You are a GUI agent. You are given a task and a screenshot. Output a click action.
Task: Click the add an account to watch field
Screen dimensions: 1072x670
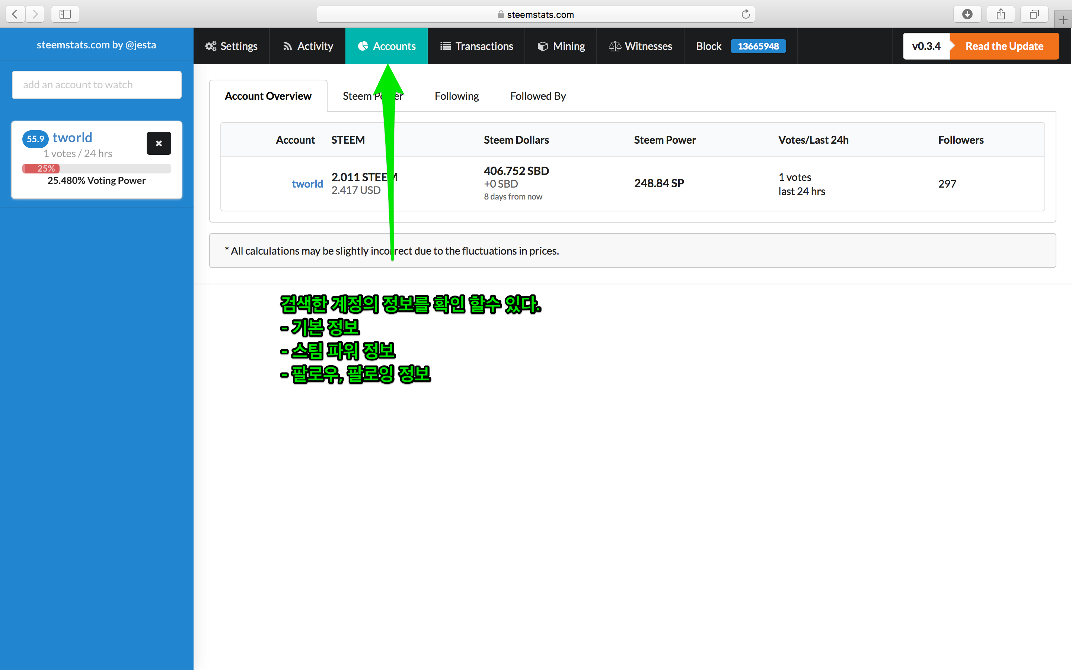96,84
